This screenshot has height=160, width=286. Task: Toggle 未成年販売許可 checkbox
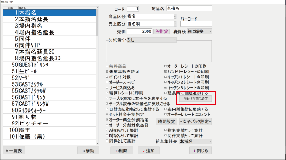(107, 72)
